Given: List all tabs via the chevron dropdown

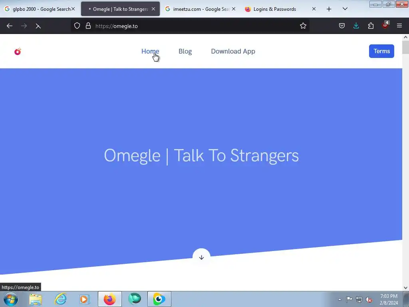Looking at the screenshot, I should coord(345,9).
